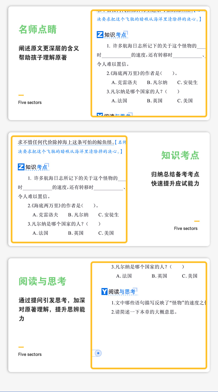
Task: Click the yellow dash in the 知识考点 card
Action: [x=196, y=221]
